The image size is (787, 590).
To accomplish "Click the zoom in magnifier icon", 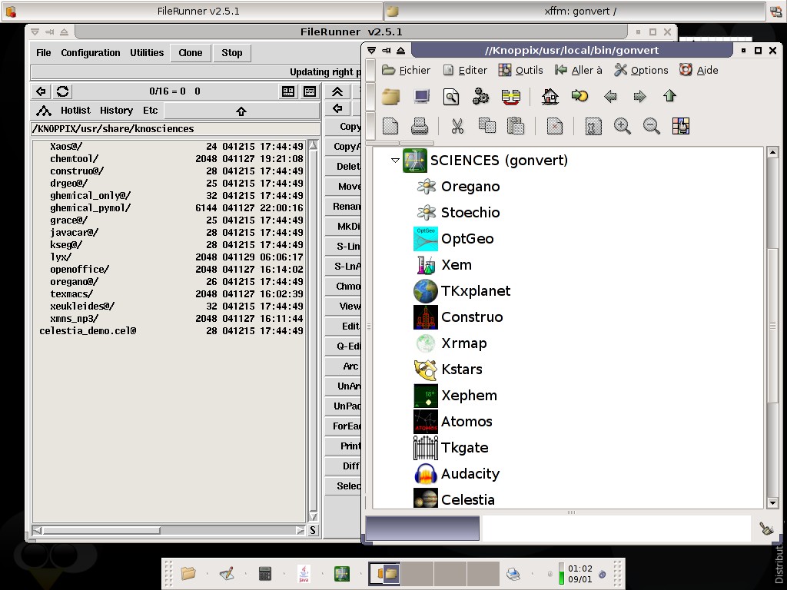I will (622, 127).
